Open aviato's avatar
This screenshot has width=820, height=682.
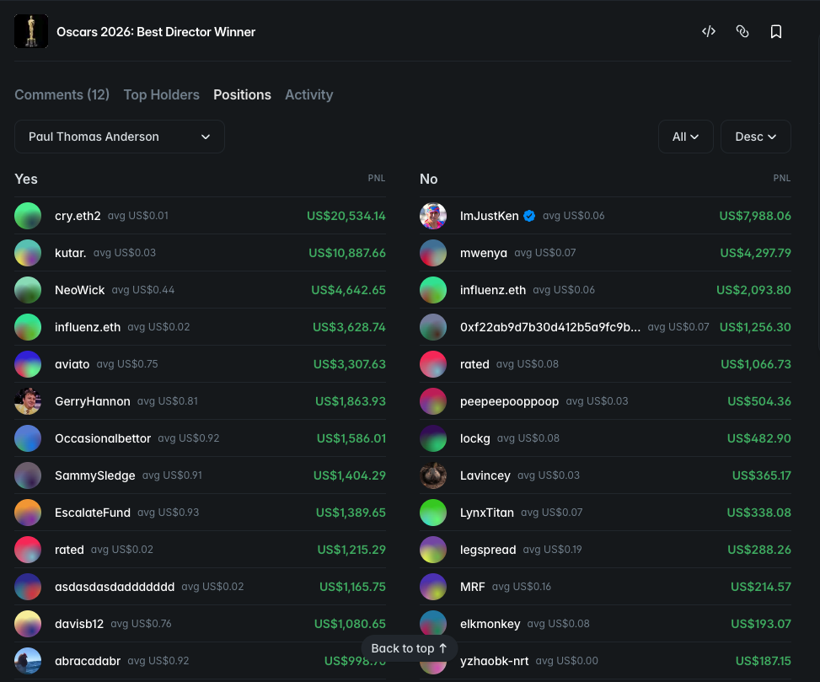click(28, 364)
